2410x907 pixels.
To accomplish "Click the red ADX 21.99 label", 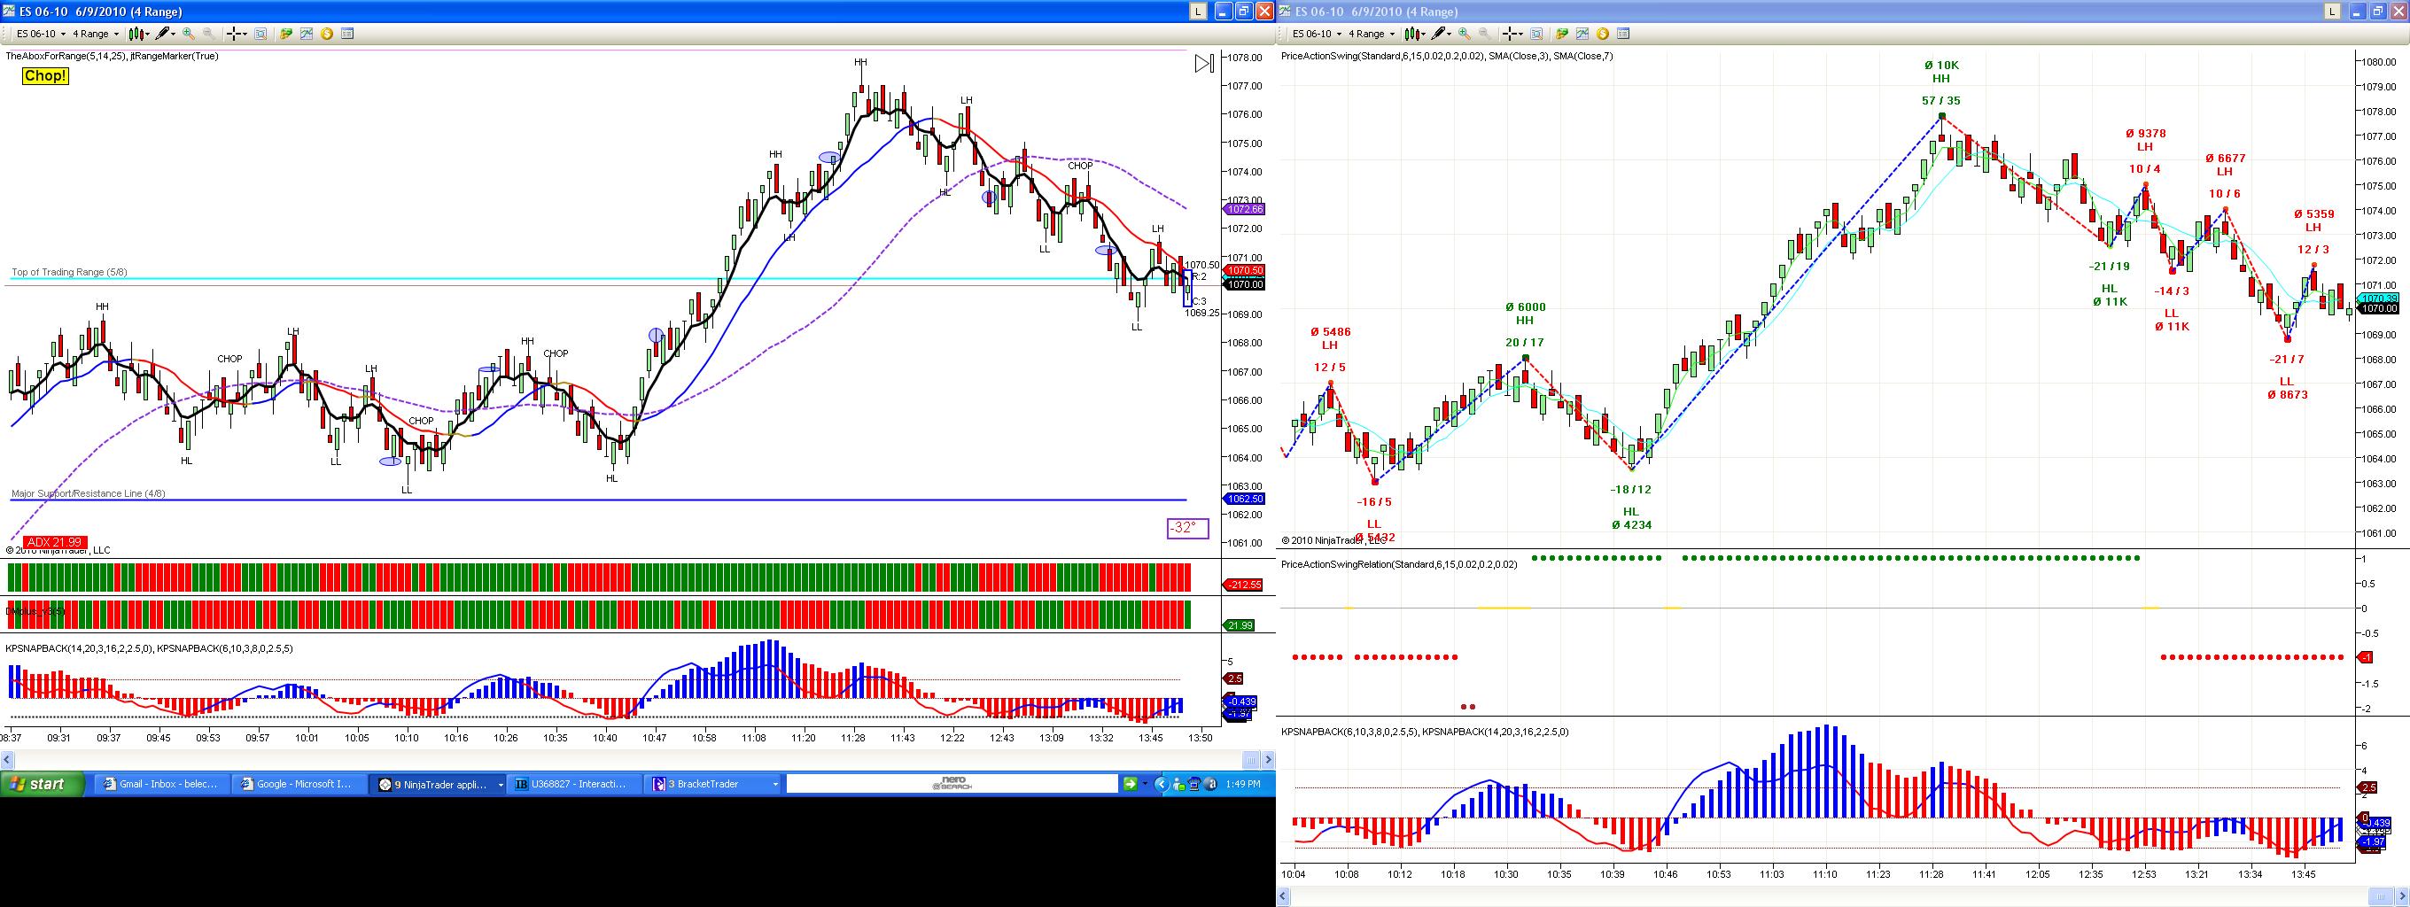I will (55, 542).
